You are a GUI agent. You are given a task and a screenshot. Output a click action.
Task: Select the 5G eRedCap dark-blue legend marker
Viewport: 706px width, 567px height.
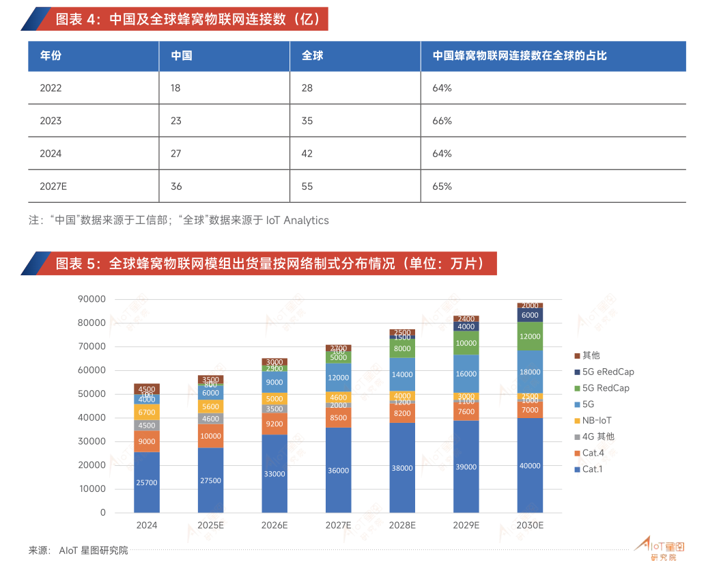point(578,372)
